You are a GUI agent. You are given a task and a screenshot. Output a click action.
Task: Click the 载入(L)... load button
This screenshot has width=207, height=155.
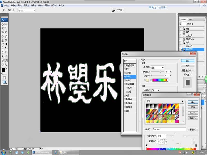(193, 113)
